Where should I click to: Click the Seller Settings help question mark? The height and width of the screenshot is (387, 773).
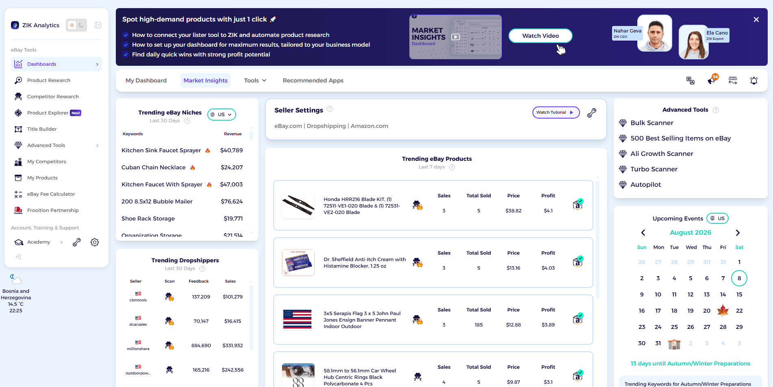point(330,109)
